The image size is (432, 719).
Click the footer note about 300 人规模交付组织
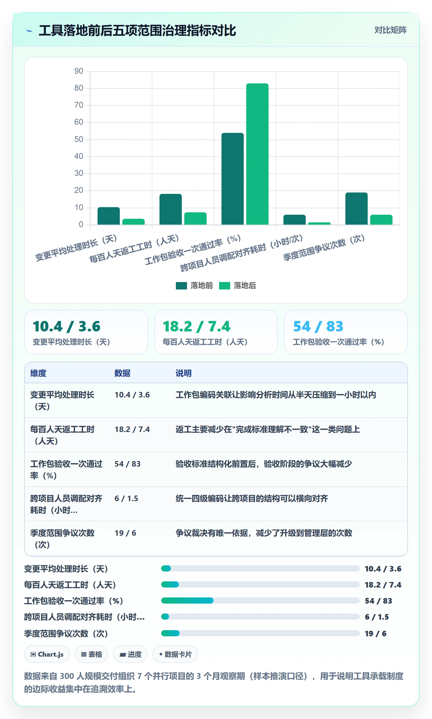[x=214, y=682]
